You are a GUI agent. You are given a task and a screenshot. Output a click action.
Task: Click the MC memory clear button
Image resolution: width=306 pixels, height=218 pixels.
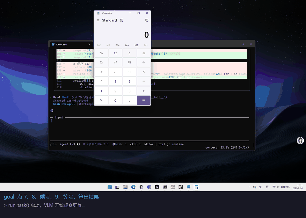(x=99, y=45)
